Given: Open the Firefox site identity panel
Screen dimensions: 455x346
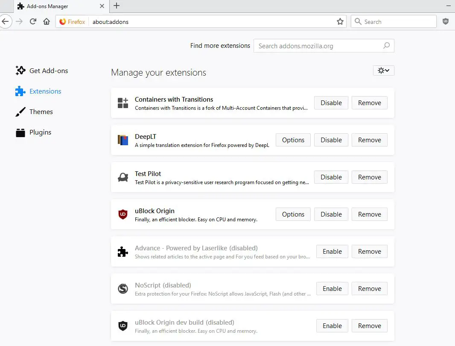Looking at the screenshot, I should tap(73, 22).
